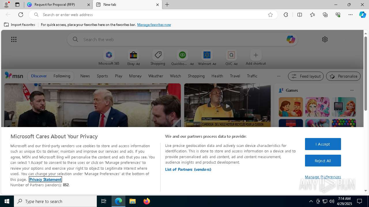Click the page vertical scrollbar
Viewport: 369px width, 207px height.
point(366,73)
